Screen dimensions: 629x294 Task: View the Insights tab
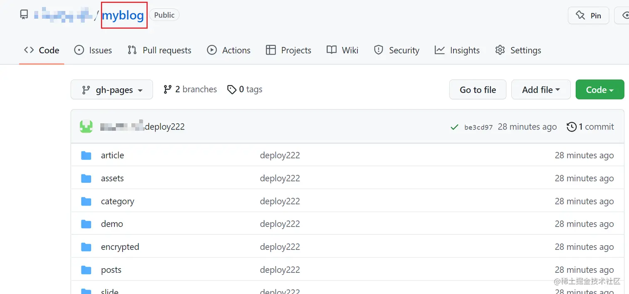457,50
